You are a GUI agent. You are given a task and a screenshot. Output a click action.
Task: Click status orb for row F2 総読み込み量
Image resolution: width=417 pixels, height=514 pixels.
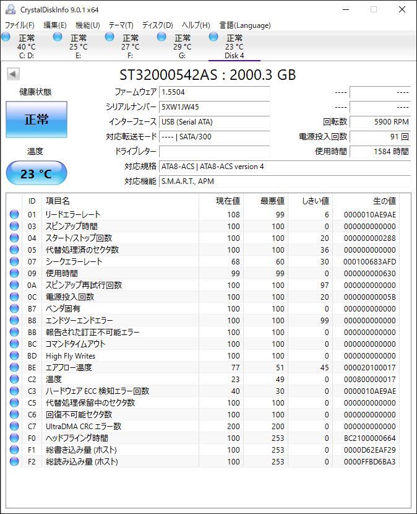[14, 461]
